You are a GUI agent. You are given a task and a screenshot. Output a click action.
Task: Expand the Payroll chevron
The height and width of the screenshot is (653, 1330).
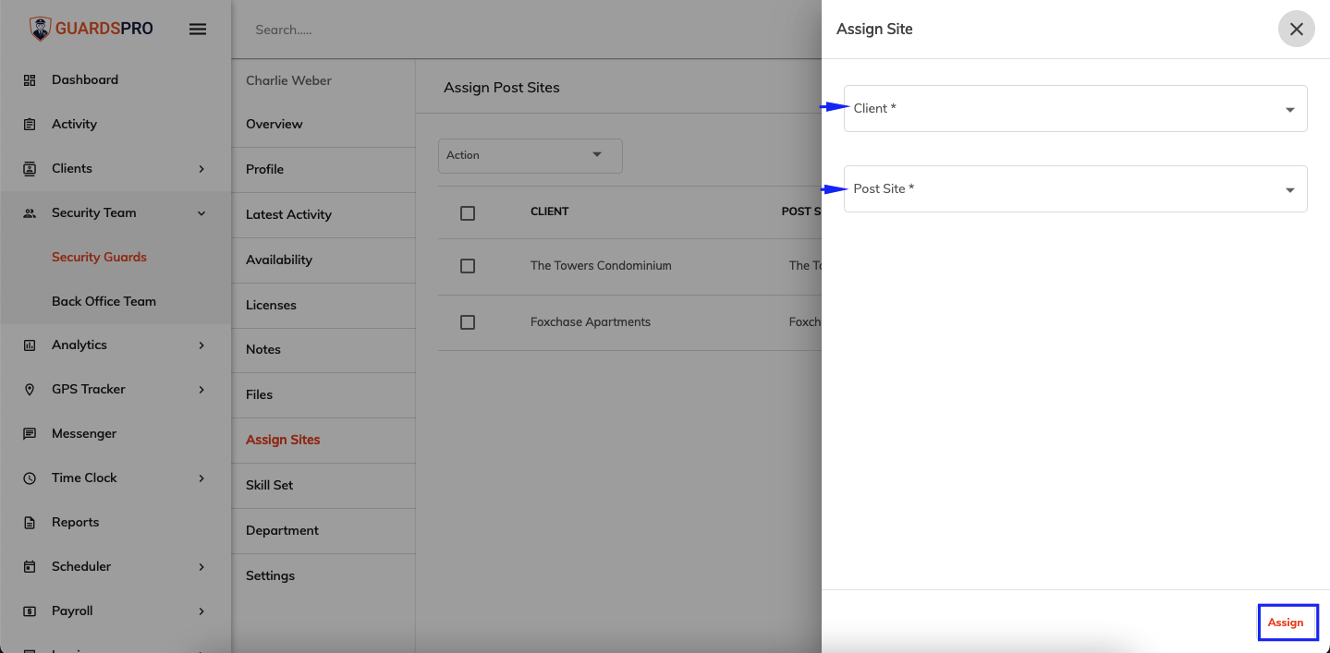(x=201, y=611)
